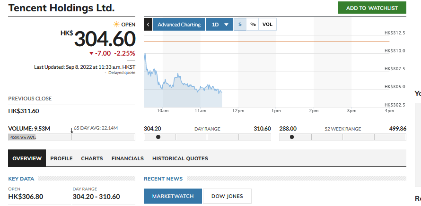
Task: Click the 52 week range position dot
Action: tap(292, 137)
